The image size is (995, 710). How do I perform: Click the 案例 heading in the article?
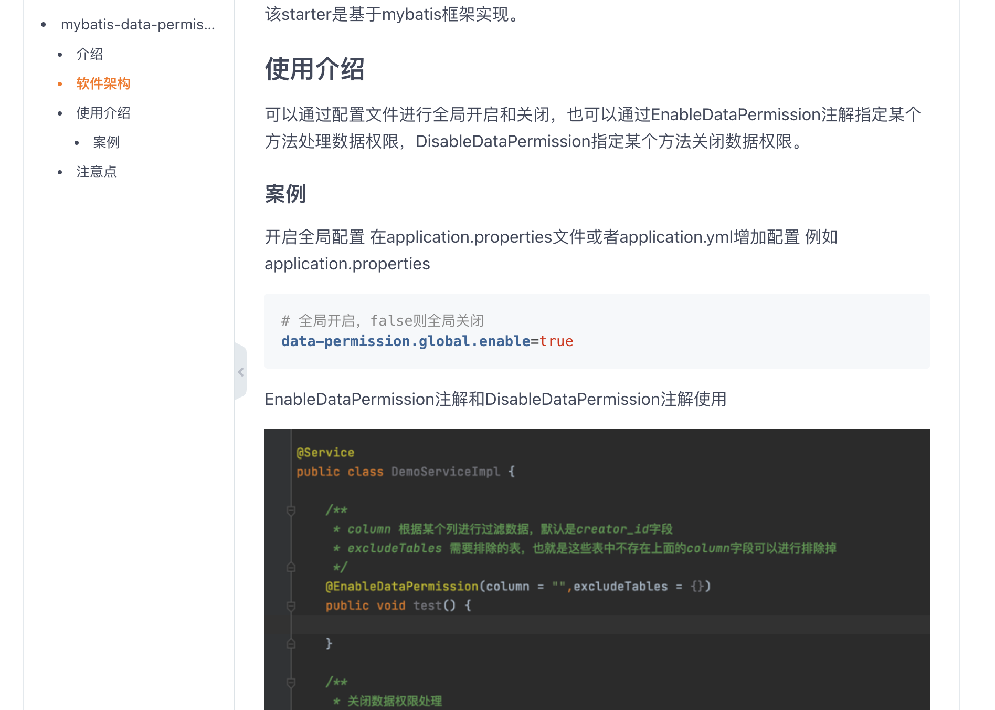pos(285,194)
